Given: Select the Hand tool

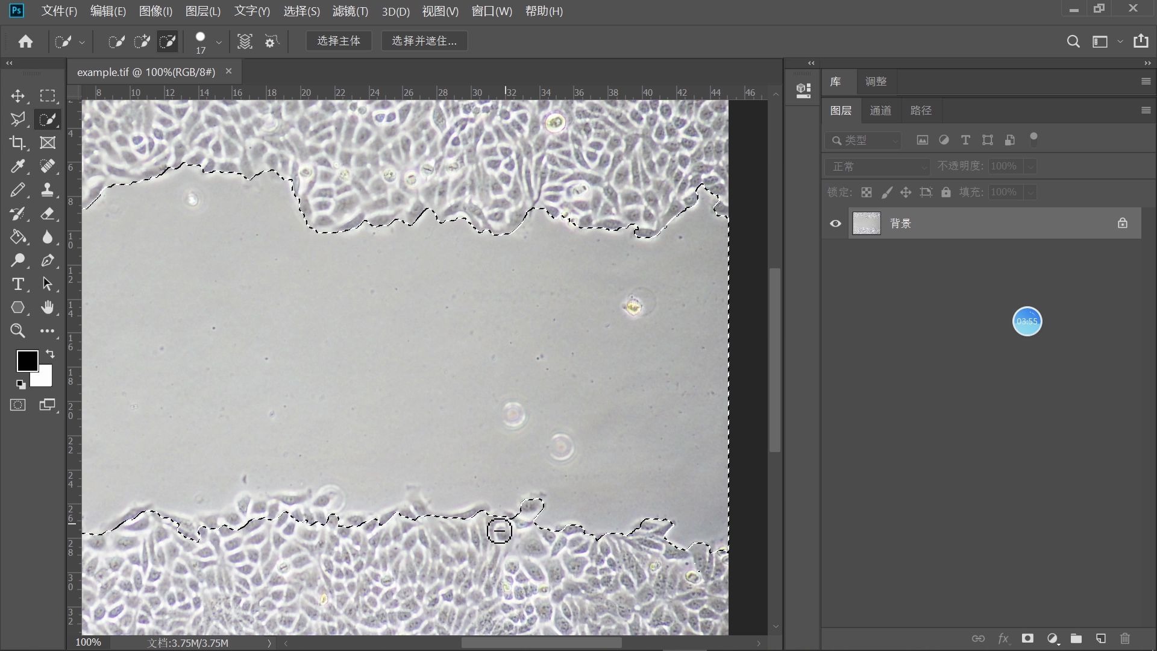Looking at the screenshot, I should [48, 307].
